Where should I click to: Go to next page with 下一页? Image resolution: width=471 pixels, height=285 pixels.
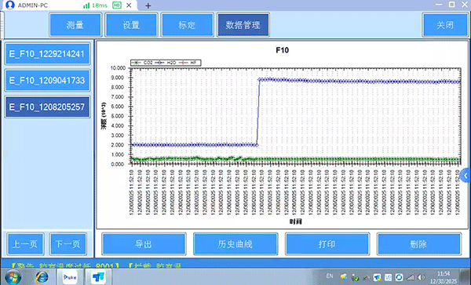[x=68, y=244]
